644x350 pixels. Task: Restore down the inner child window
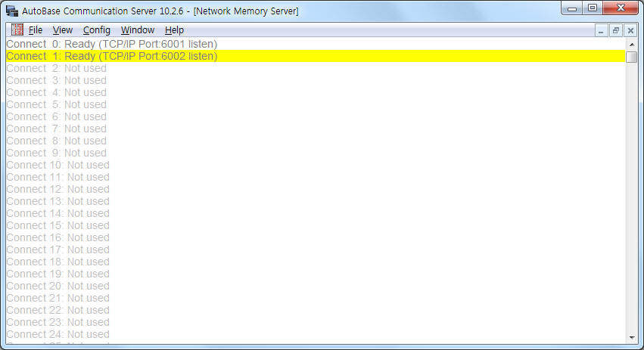(616, 30)
